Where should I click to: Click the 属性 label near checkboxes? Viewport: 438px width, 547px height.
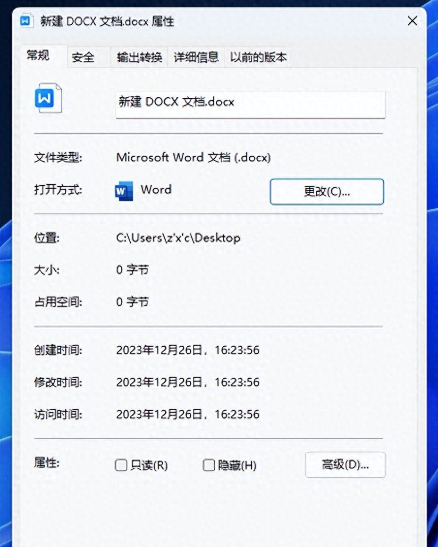click(47, 463)
